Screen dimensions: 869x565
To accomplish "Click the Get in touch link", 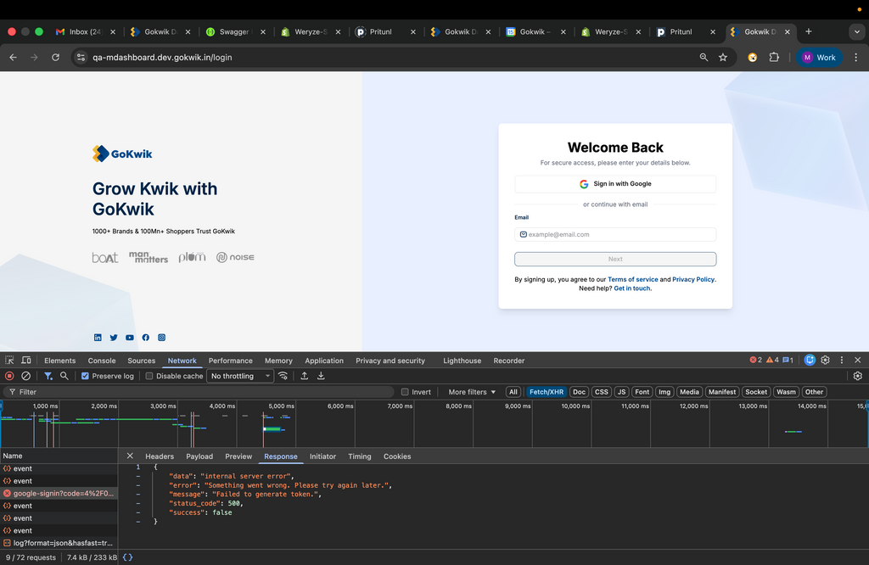I will 632,288.
